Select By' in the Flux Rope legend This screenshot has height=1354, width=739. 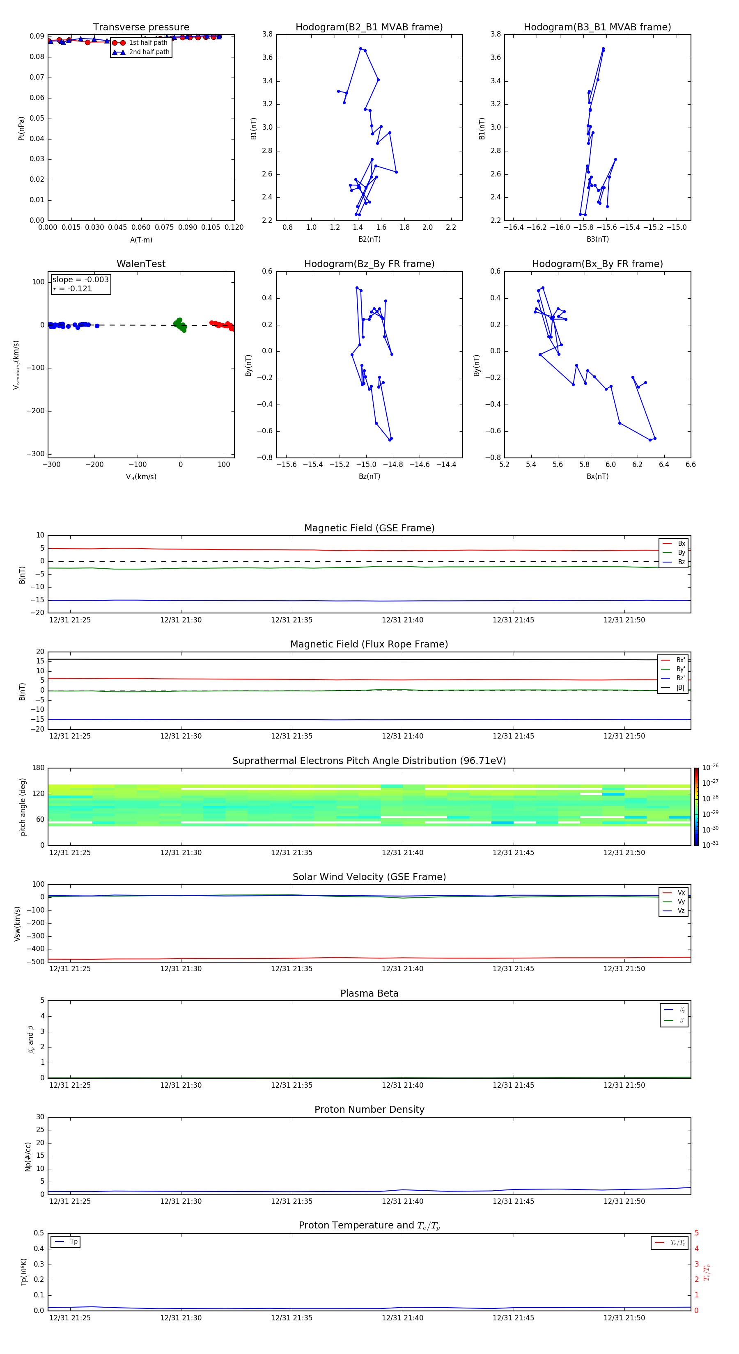[x=673, y=669]
